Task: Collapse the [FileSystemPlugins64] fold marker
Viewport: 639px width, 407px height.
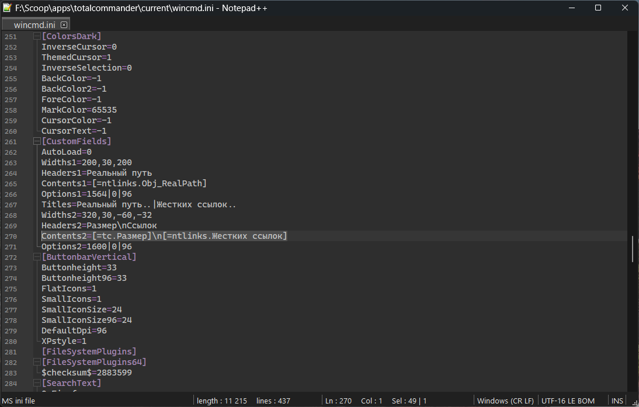Action: click(x=36, y=362)
